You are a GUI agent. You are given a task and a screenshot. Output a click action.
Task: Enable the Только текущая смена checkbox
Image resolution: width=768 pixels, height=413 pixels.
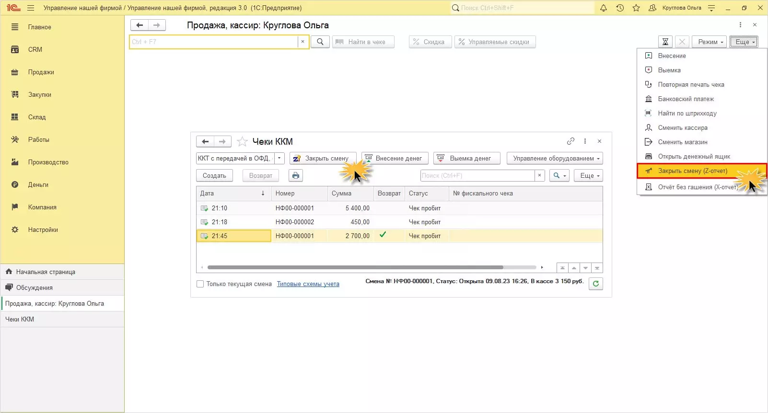200,284
